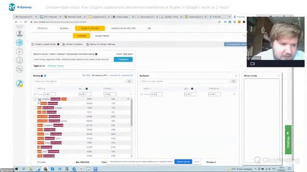This screenshot has height=172, width=307.
Task: Tick checkbox of the first keyword row
Action: click(x=35, y=99)
